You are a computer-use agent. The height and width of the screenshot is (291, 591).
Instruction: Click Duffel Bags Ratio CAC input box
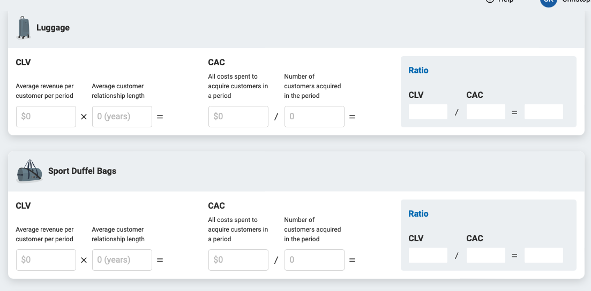point(486,255)
